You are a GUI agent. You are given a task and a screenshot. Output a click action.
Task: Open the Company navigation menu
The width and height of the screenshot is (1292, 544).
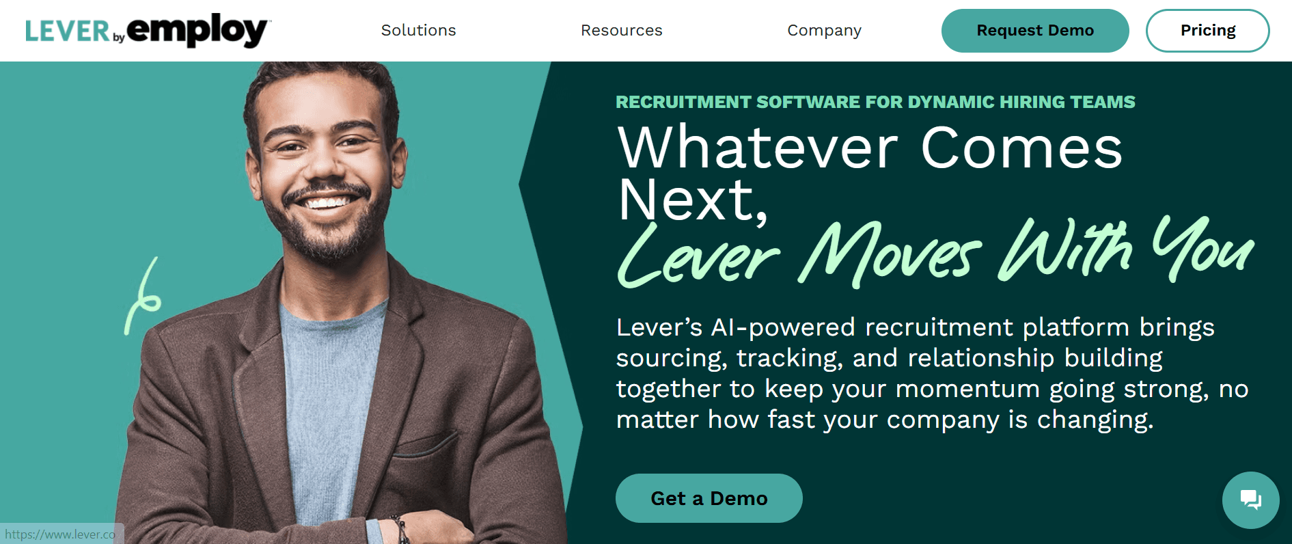click(x=824, y=31)
